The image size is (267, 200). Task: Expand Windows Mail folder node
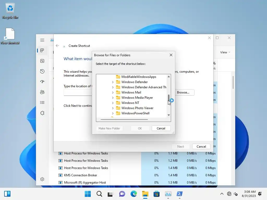[x=113, y=92]
